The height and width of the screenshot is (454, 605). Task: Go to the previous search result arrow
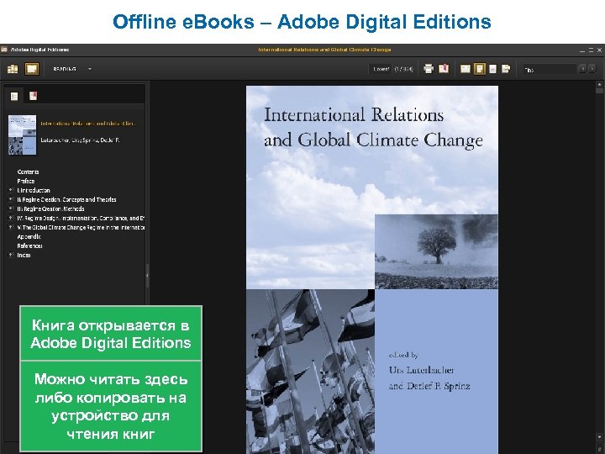pos(582,69)
